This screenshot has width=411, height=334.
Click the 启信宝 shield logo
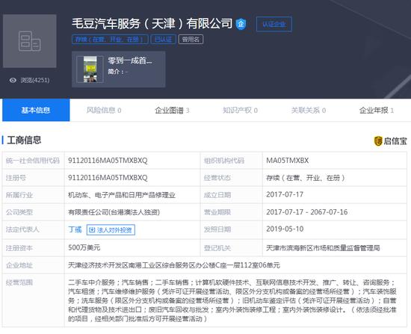click(378, 141)
